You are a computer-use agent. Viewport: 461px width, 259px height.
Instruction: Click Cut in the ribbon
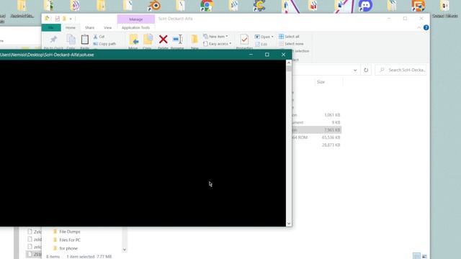(x=99, y=37)
